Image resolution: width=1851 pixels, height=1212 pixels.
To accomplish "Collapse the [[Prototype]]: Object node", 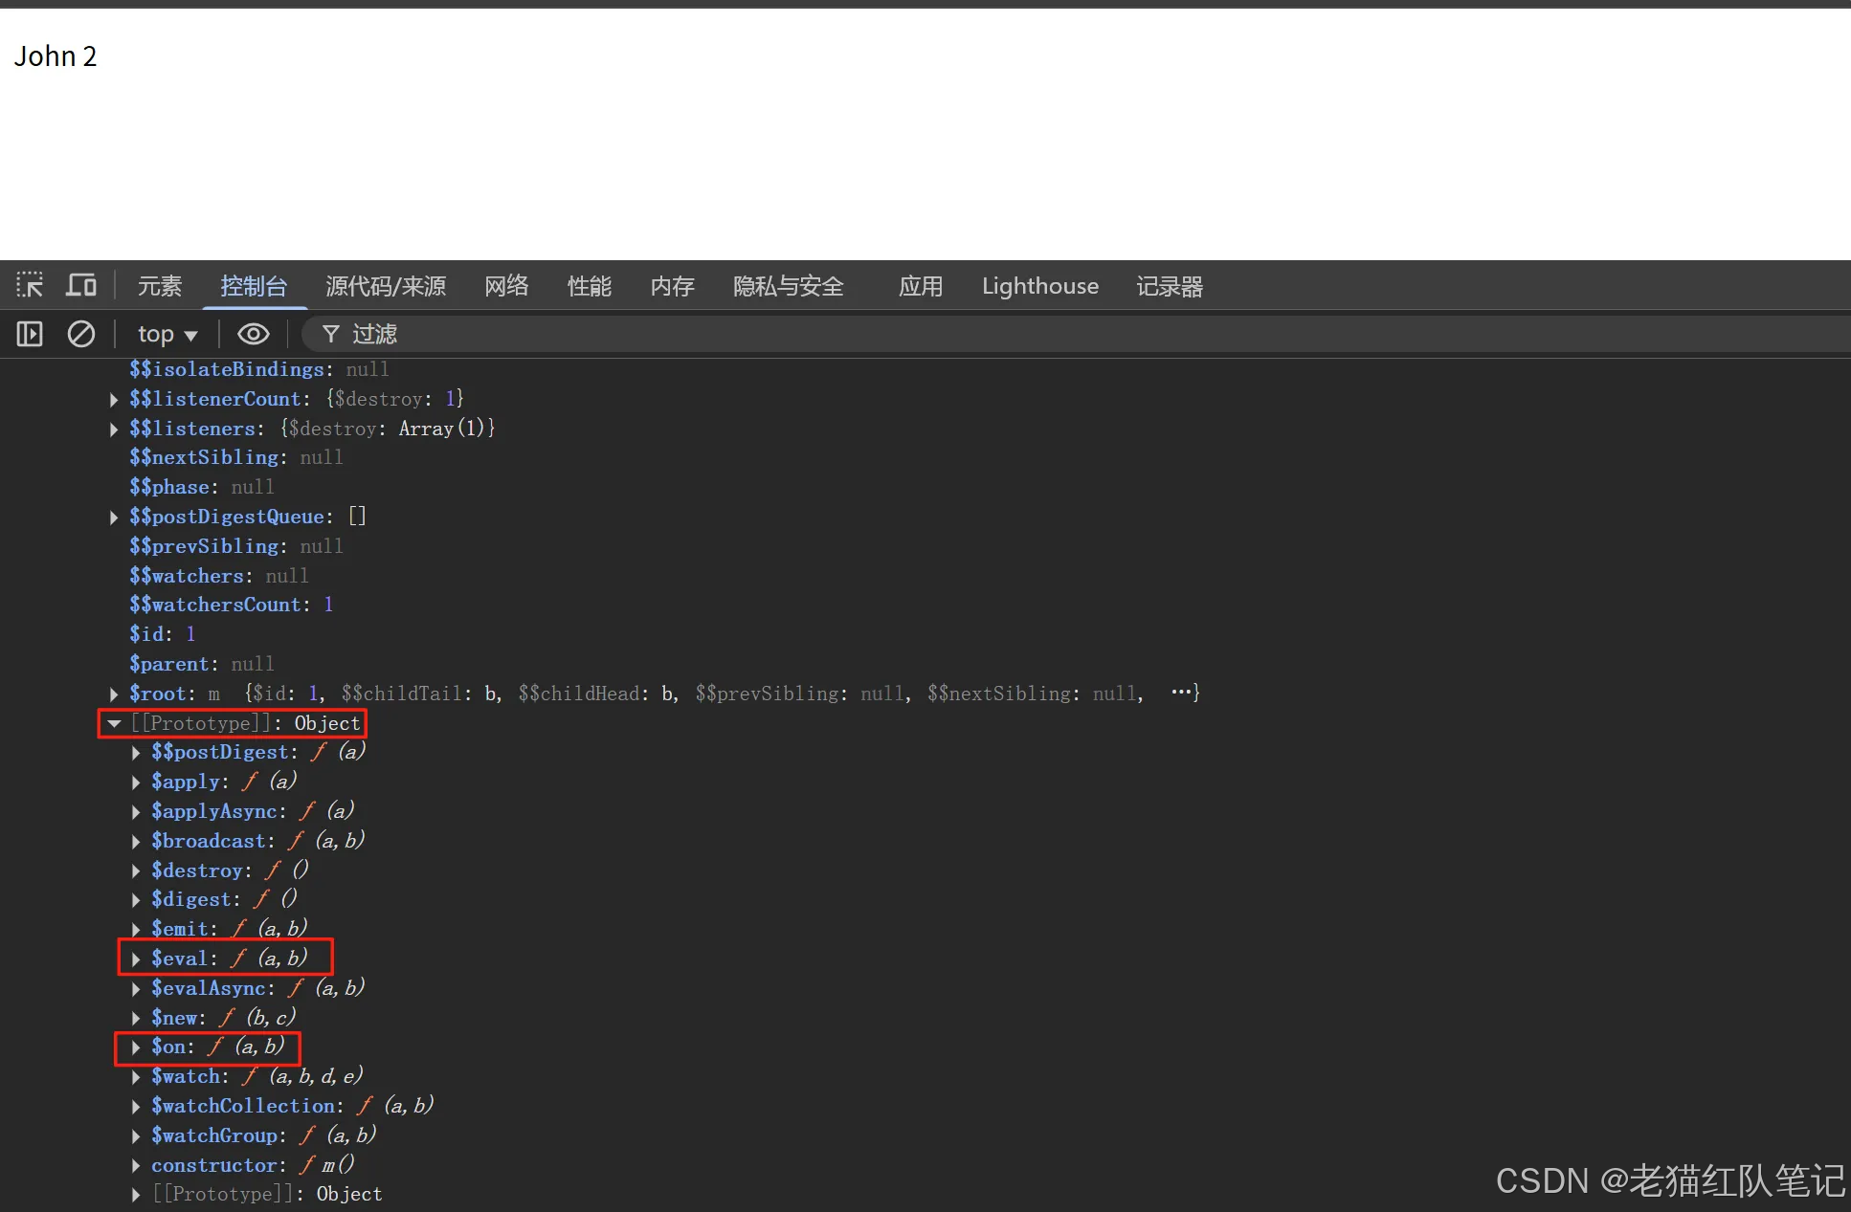I will [114, 724].
